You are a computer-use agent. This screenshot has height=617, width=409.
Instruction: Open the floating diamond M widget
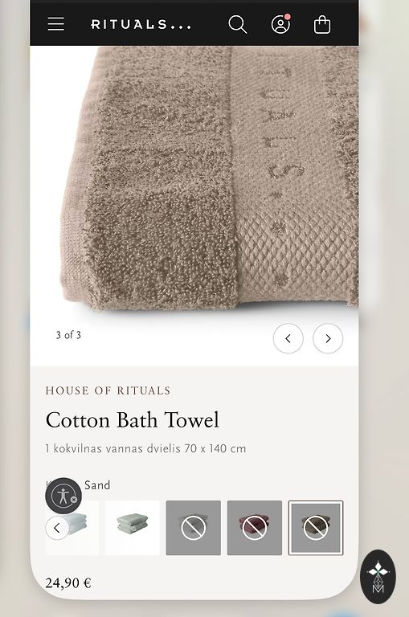[x=378, y=577]
